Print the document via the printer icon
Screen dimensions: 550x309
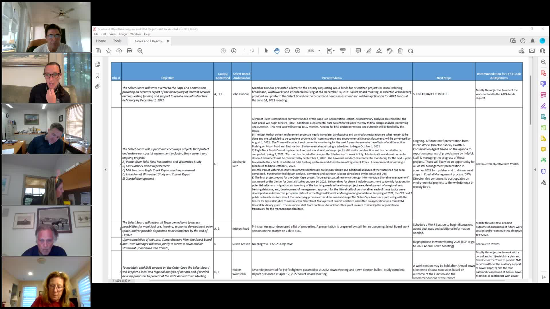129,51
